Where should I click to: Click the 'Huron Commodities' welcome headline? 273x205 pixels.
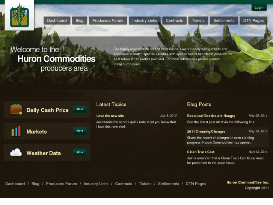[56, 59]
